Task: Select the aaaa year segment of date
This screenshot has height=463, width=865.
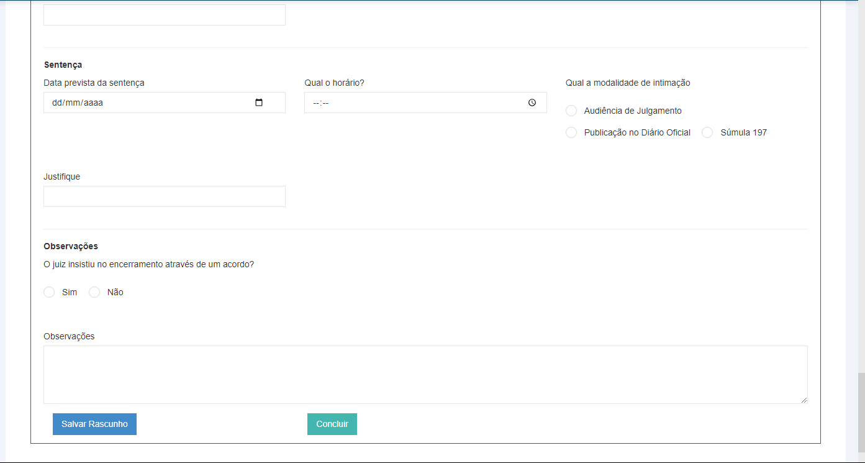Action: (93, 103)
